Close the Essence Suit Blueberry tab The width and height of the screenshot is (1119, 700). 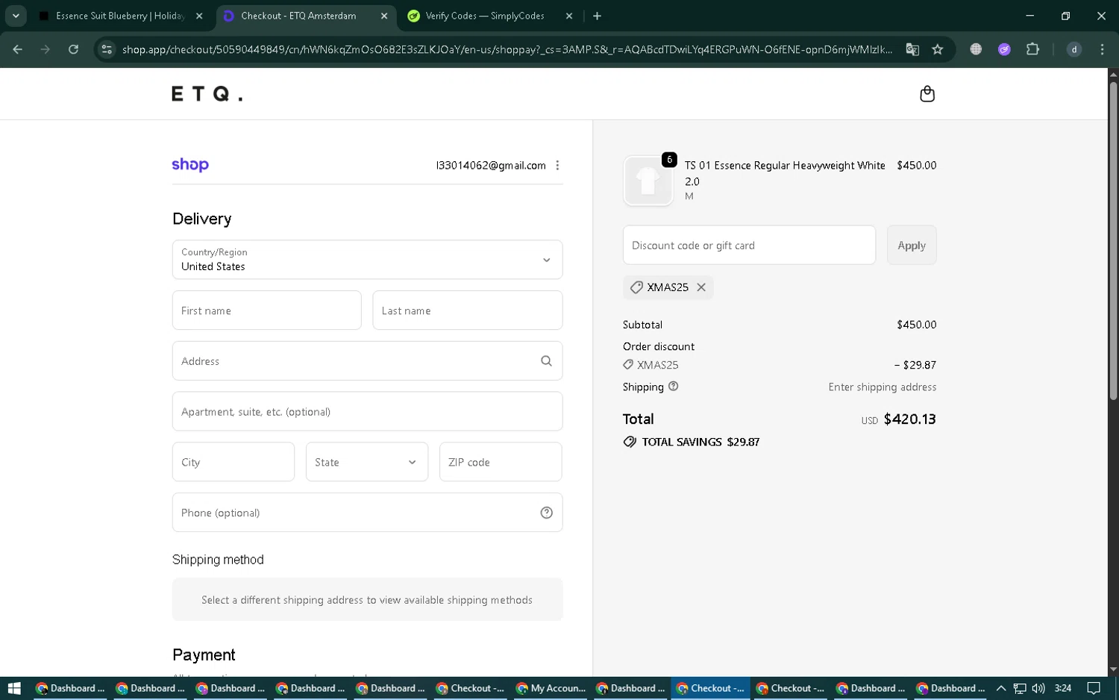pos(199,16)
